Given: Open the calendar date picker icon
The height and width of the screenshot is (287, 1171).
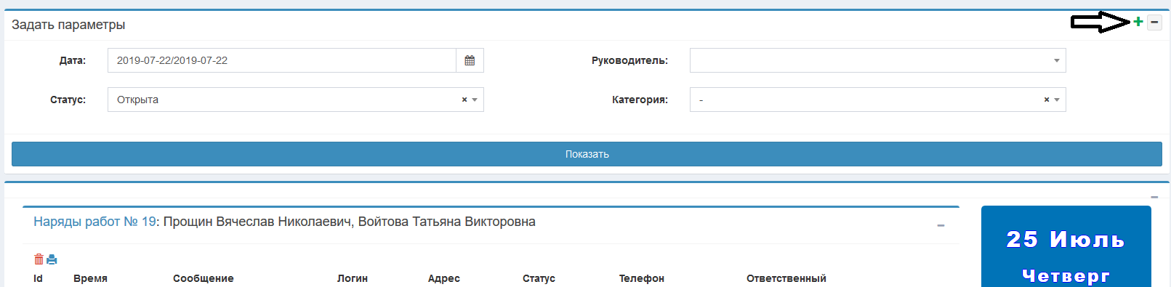Looking at the screenshot, I should [x=470, y=60].
